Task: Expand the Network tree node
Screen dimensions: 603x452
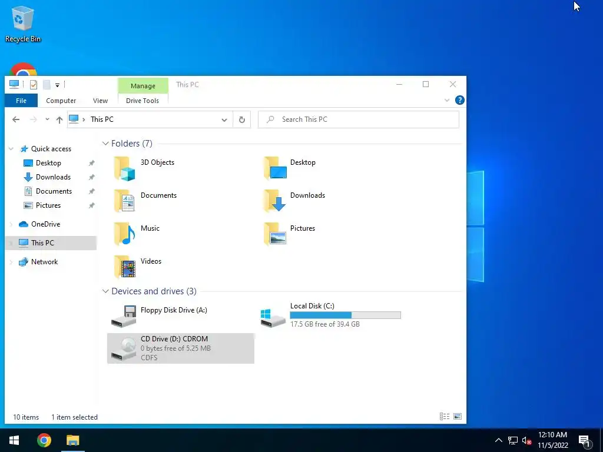Action: 11,262
